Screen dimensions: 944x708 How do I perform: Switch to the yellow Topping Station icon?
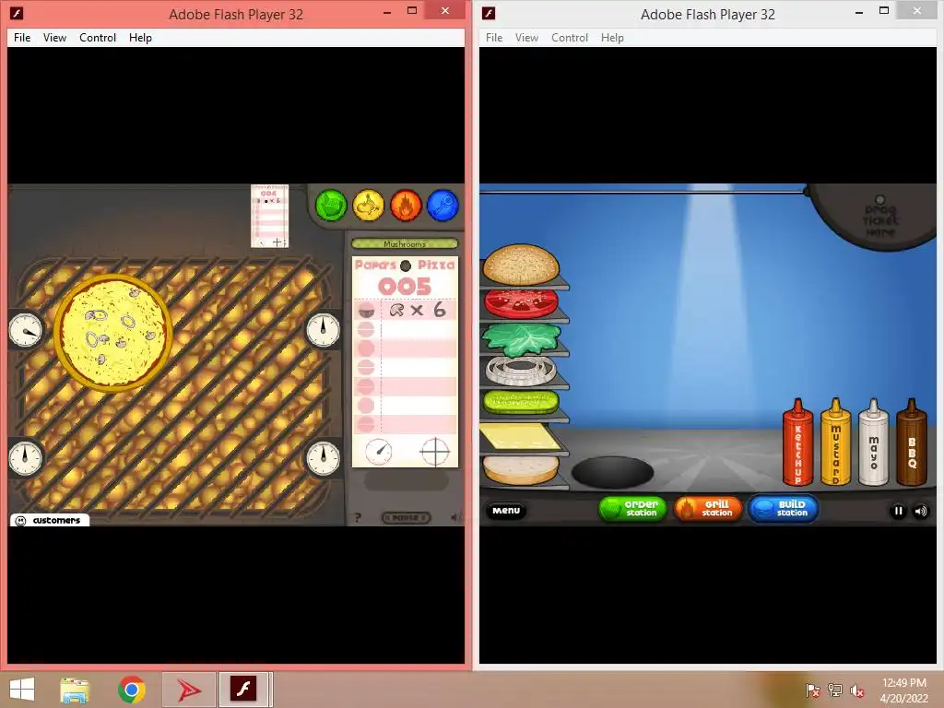click(369, 206)
